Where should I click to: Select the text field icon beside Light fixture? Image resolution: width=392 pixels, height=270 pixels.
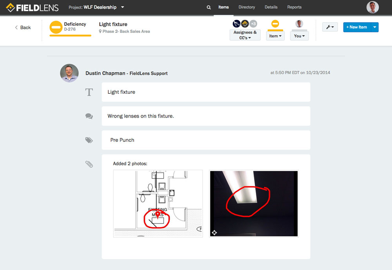[89, 92]
